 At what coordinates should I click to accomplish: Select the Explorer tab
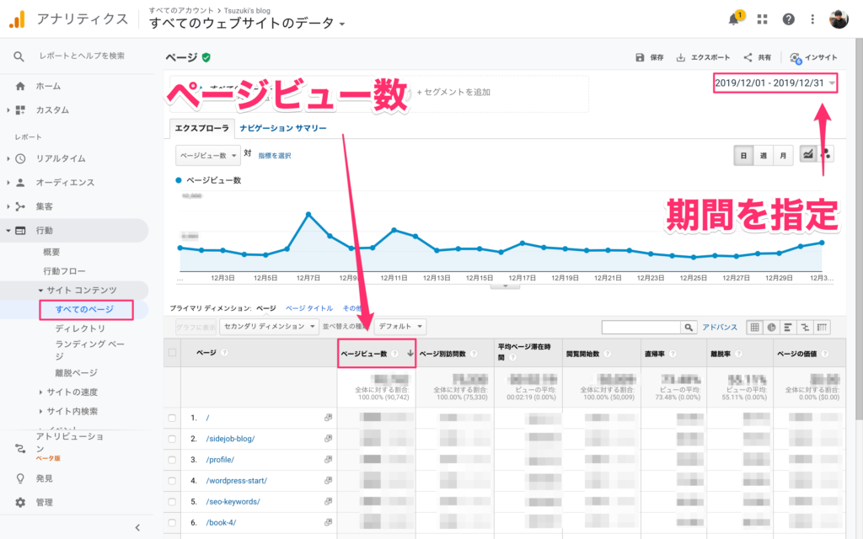[201, 129]
